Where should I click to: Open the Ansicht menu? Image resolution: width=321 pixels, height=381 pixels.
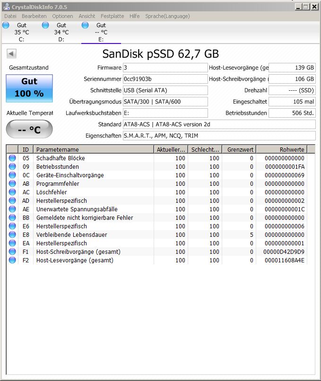click(x=87, y=16)
